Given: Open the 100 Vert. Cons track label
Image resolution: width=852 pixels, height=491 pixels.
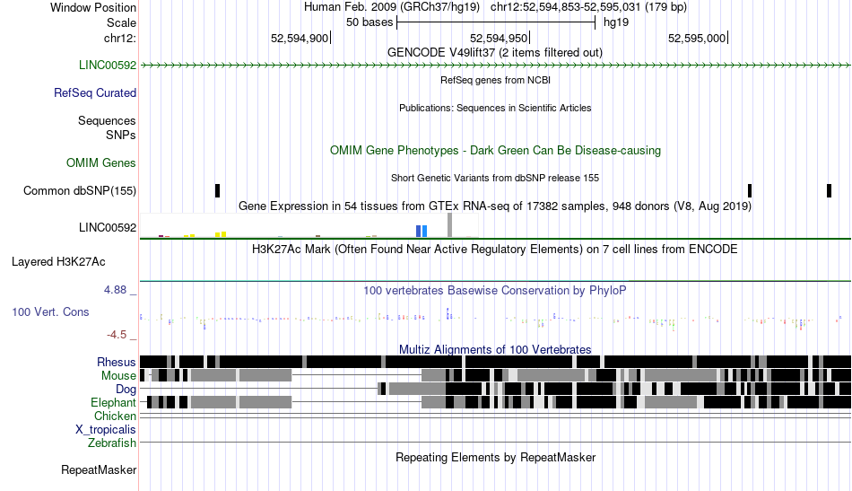Looking at the screenshot, I should click(50, 312).
